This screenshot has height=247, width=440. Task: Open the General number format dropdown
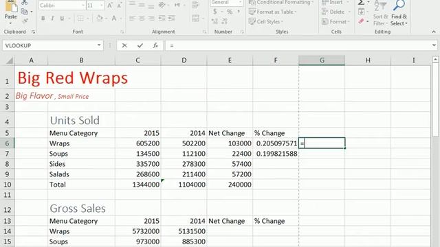tap(240, 3)
